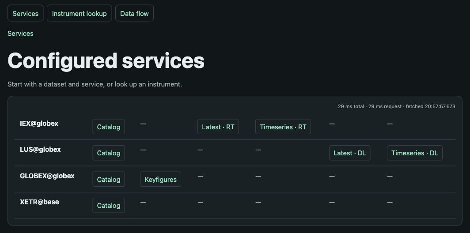The image size is (470, 233).
Task: Click the Services breadcrumb link
Action: coord(20,34)
